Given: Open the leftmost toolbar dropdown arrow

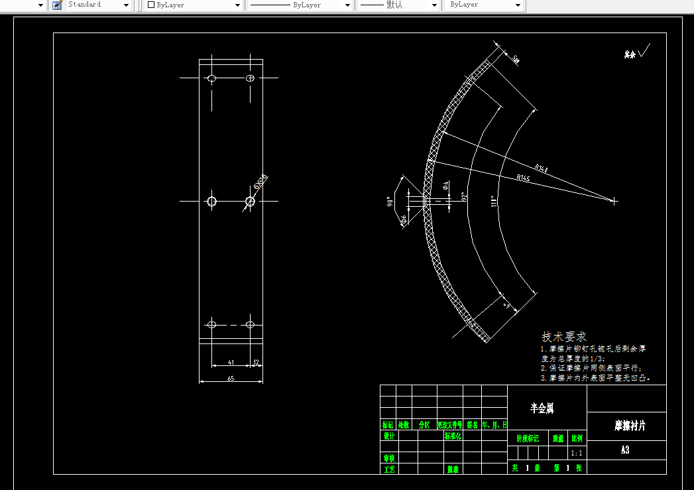Looking at the screenshot, I should 40,5.
